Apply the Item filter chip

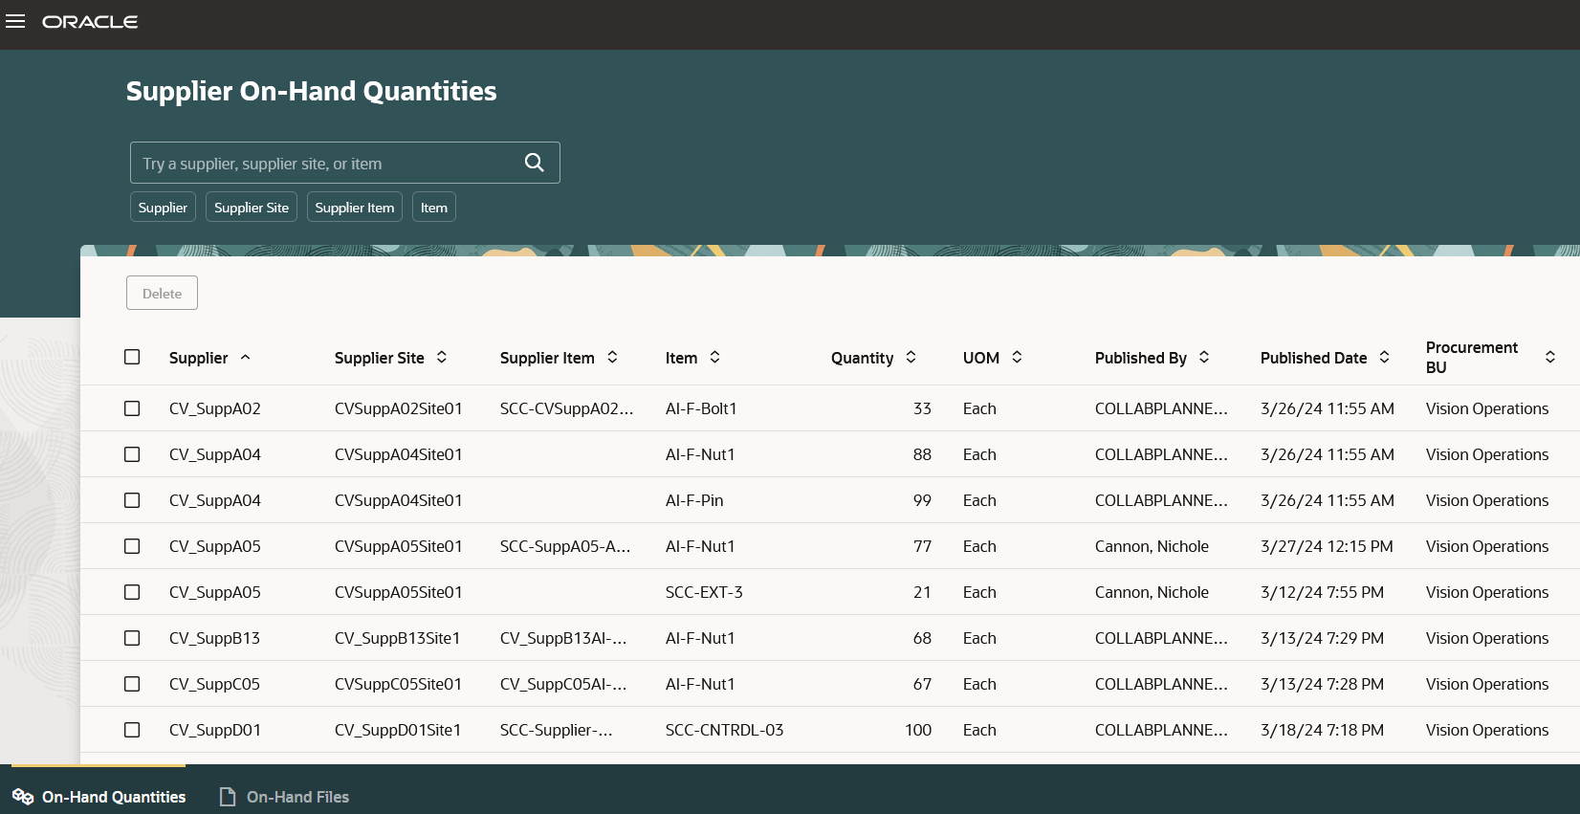(434, 207)
